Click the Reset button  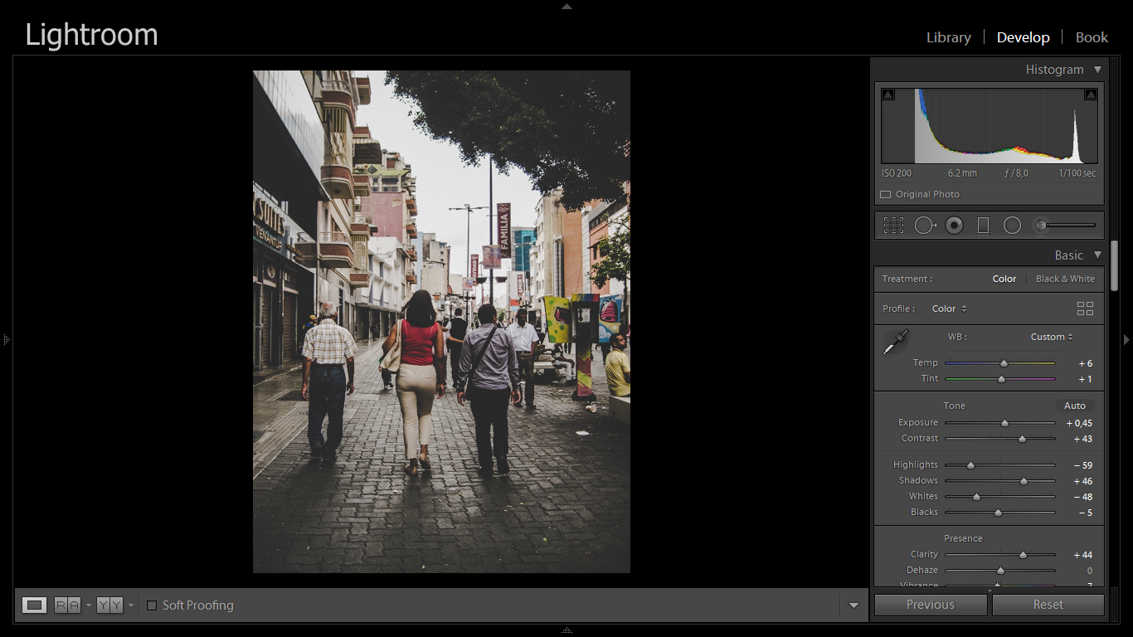coord(1048,605)
